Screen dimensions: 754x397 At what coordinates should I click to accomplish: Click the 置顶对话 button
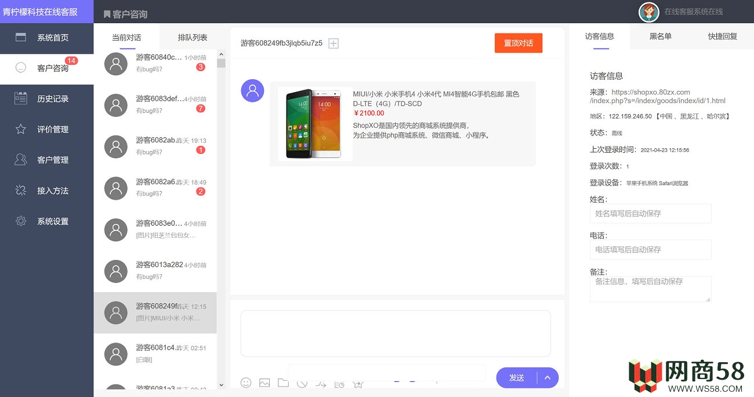pos(519,43)
